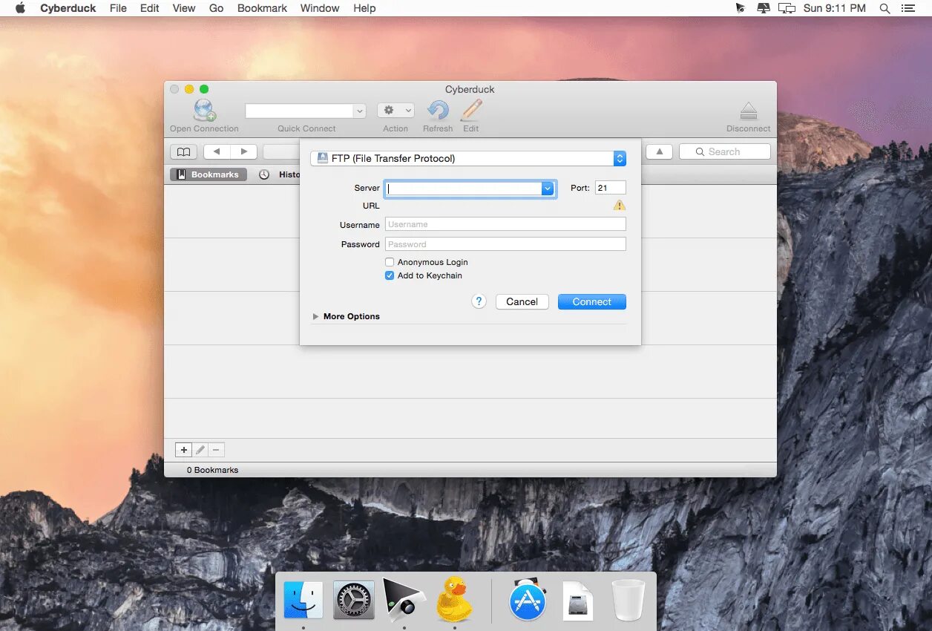Click the Cancel button
The image size is (932, 631).
point(522,301)
